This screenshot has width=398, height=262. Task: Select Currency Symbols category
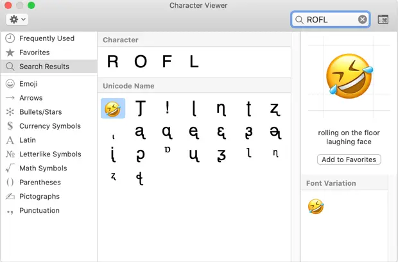click(x=50, y=126)
